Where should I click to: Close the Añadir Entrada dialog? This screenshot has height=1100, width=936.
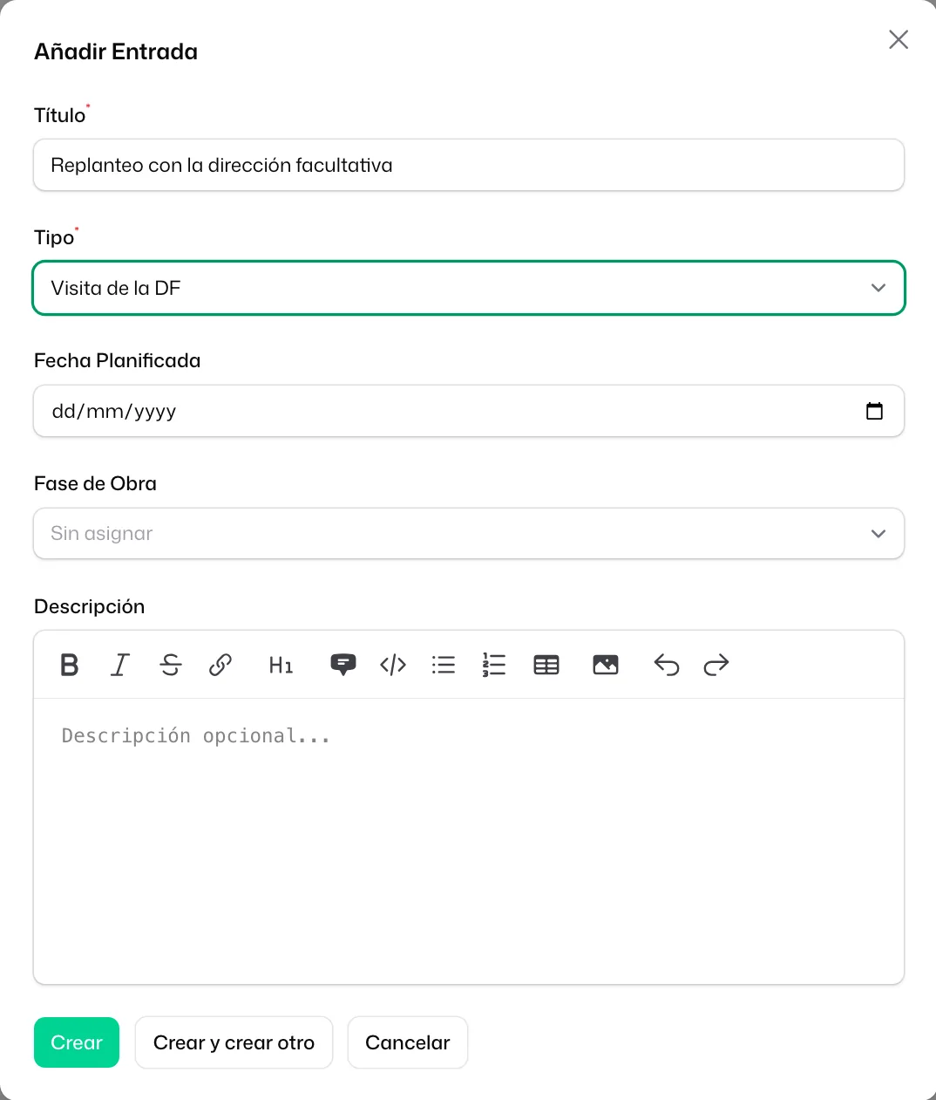click(x=899, y=39)
